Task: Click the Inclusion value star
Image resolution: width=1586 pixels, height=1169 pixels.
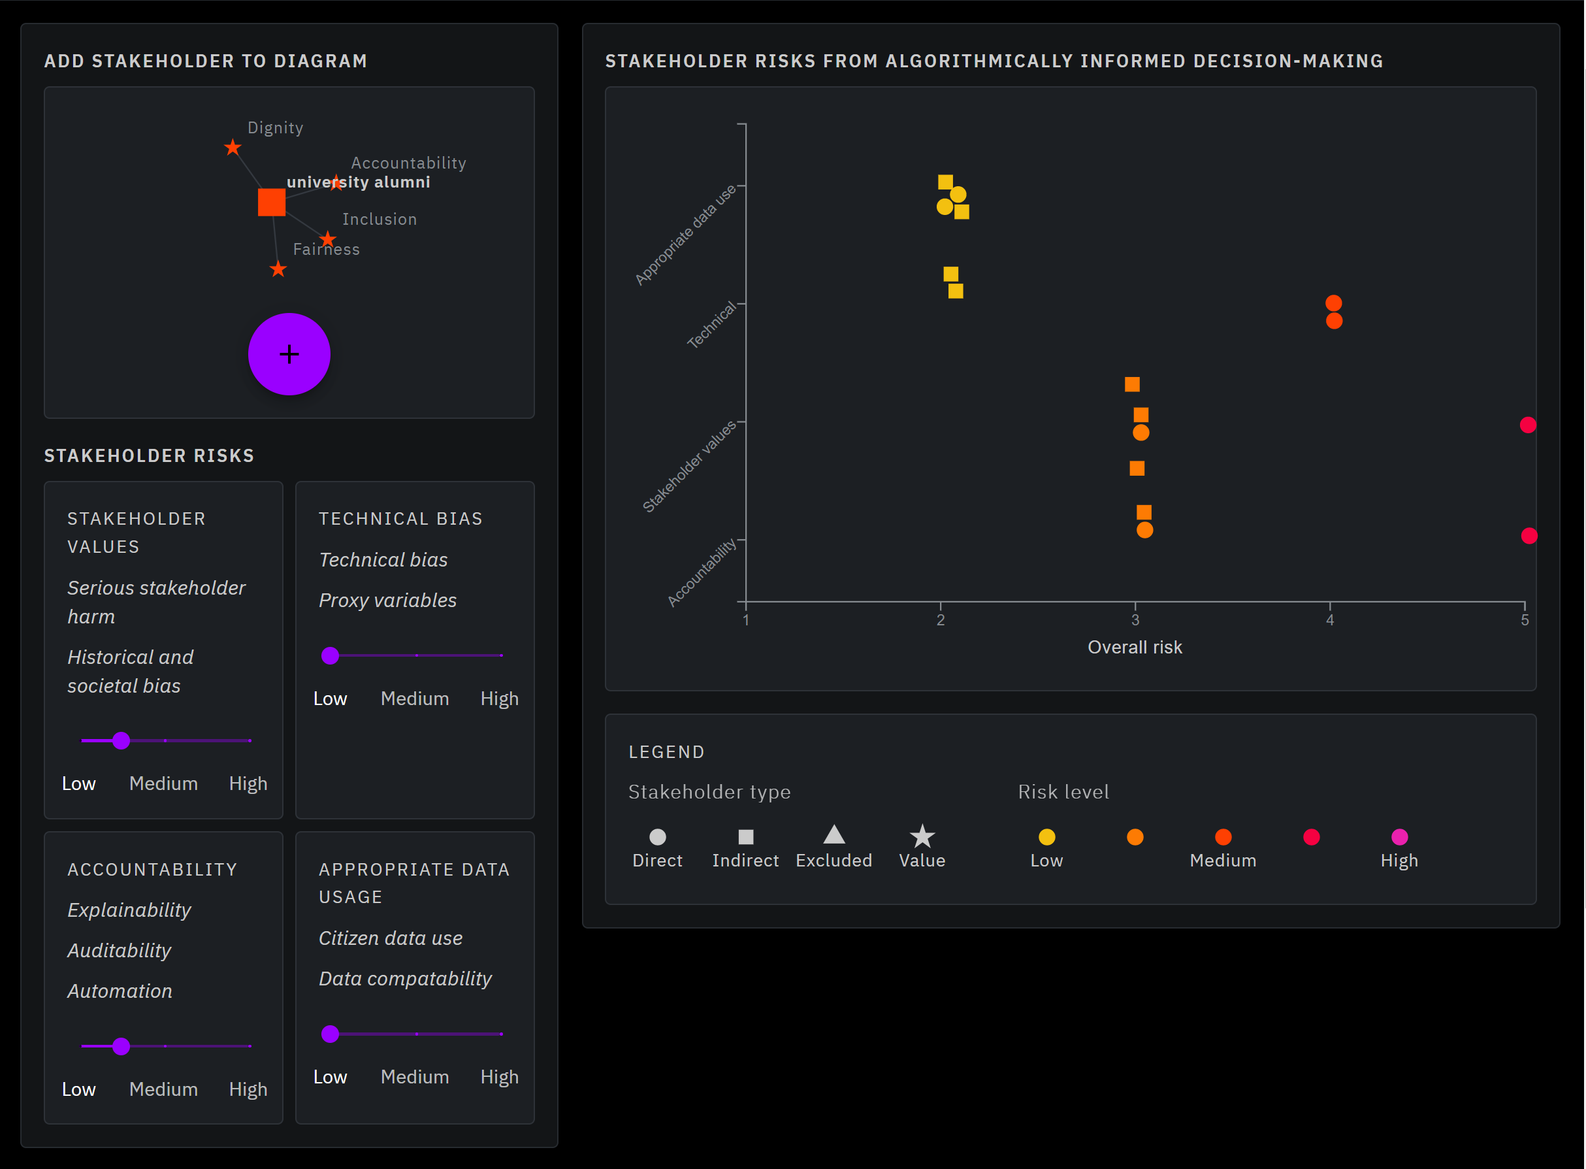Action: click(327, 239)
